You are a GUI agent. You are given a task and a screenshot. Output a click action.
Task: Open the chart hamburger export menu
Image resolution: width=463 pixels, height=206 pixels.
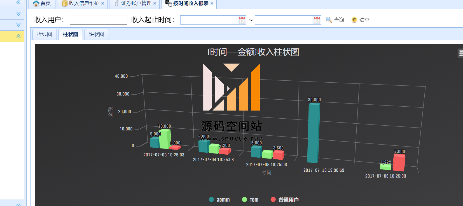(x=460, y=53)
